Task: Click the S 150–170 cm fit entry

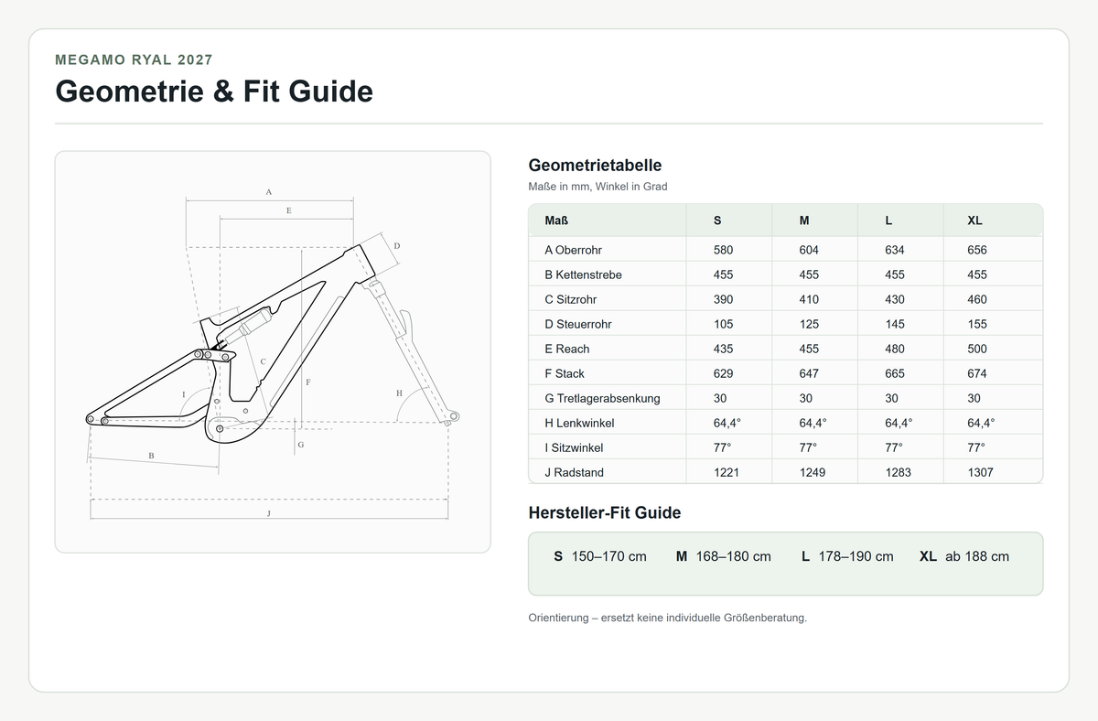Action: click(600, 556)
